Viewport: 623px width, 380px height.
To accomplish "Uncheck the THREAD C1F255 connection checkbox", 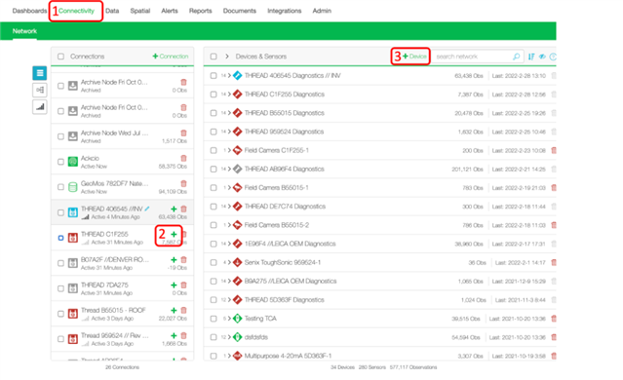I will 60,238.
